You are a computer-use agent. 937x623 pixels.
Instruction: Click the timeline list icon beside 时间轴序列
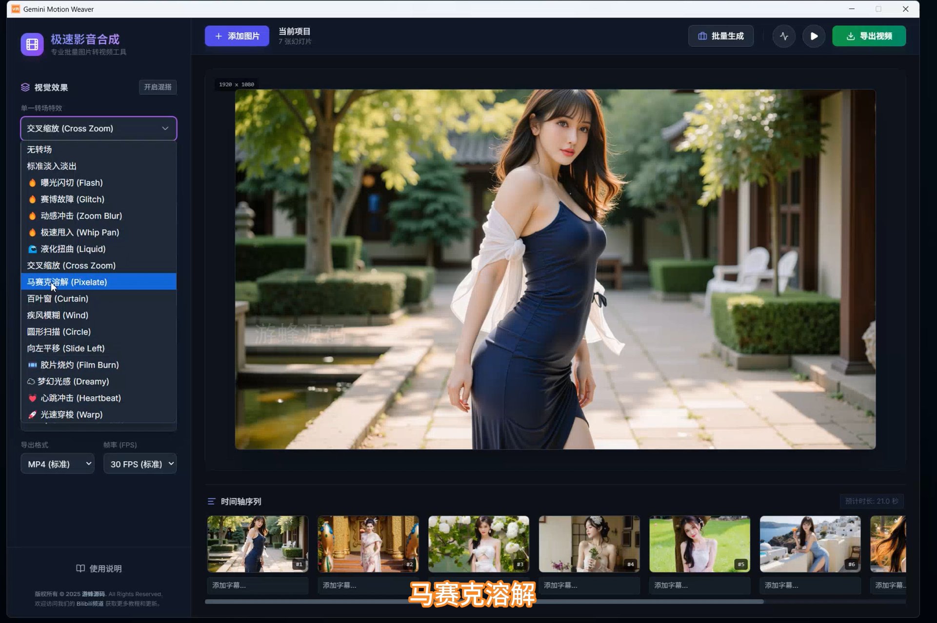click(211, 502)
